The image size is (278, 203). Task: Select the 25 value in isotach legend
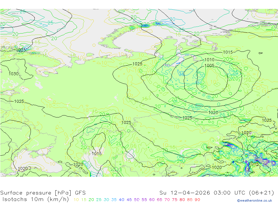[99, 200]
